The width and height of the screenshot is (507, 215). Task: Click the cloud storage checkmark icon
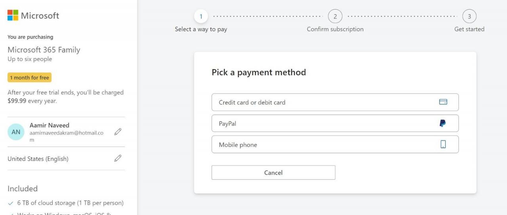pos(11,203)
